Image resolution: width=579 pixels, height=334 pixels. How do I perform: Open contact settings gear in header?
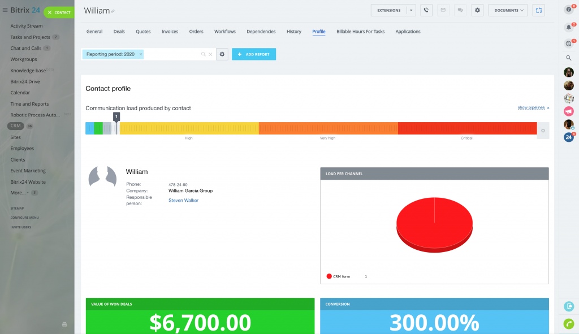[x=478, y=10]
